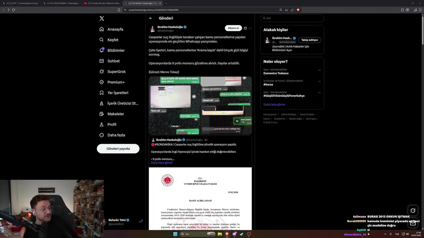Click the browser back arrow
Image resolution: width=424 pixels, height=238 pixels.
4,10
